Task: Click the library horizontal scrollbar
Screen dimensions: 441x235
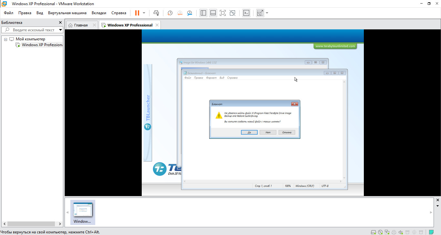Action: [32, 224]
